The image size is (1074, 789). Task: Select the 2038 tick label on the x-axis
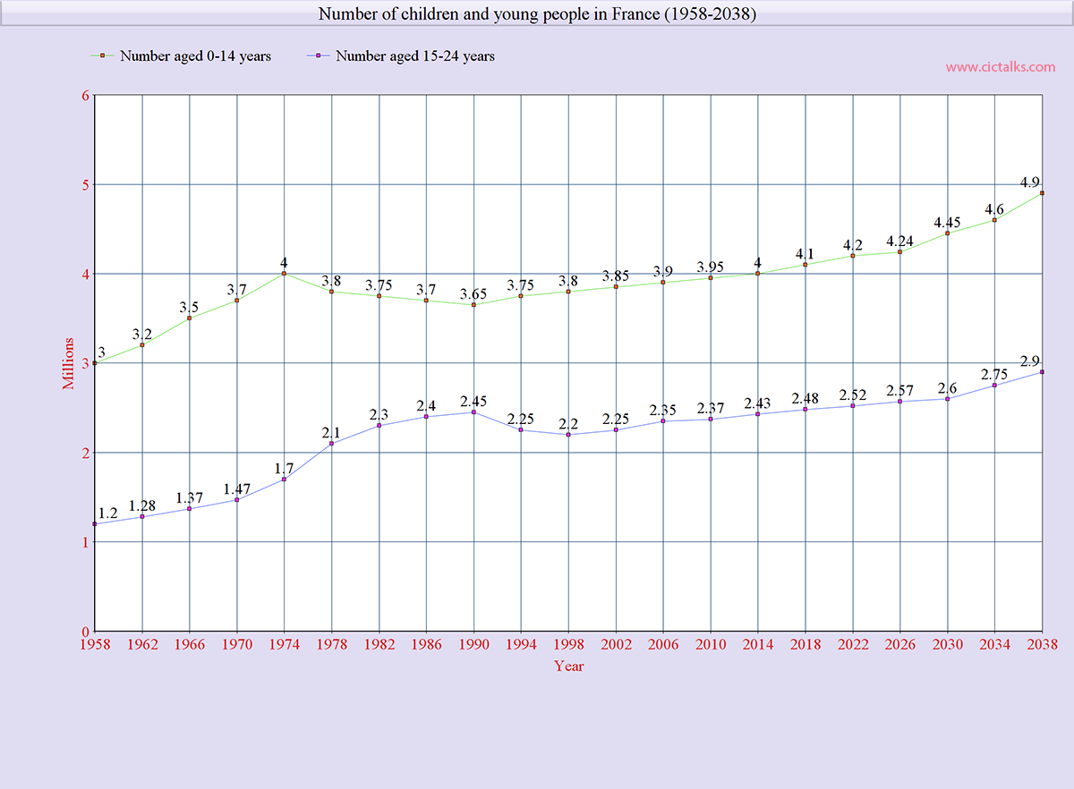click(x=1042, y=644)
